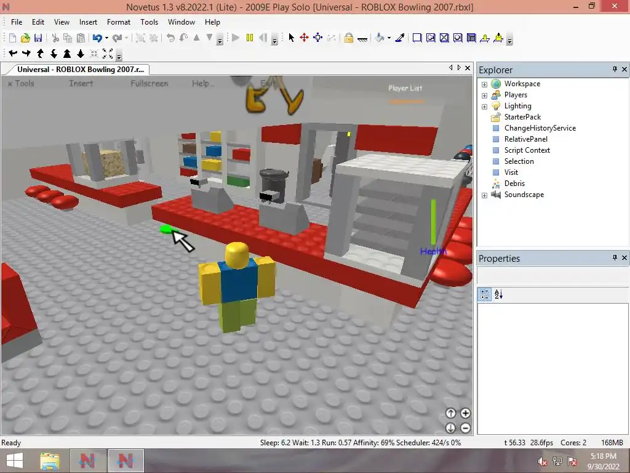The image size is (630, 473).
Task: Click the viewport camera tilt up button
Action: point(450,413)
